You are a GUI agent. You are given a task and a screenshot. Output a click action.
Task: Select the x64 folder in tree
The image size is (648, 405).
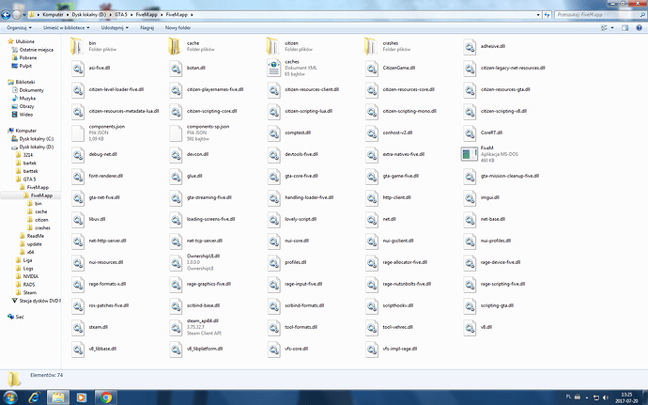[31, 252]
